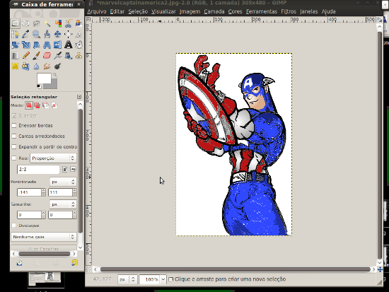Select the Ink tool
The height and width of the screenshot is (292, 389).
click(69, 55)
